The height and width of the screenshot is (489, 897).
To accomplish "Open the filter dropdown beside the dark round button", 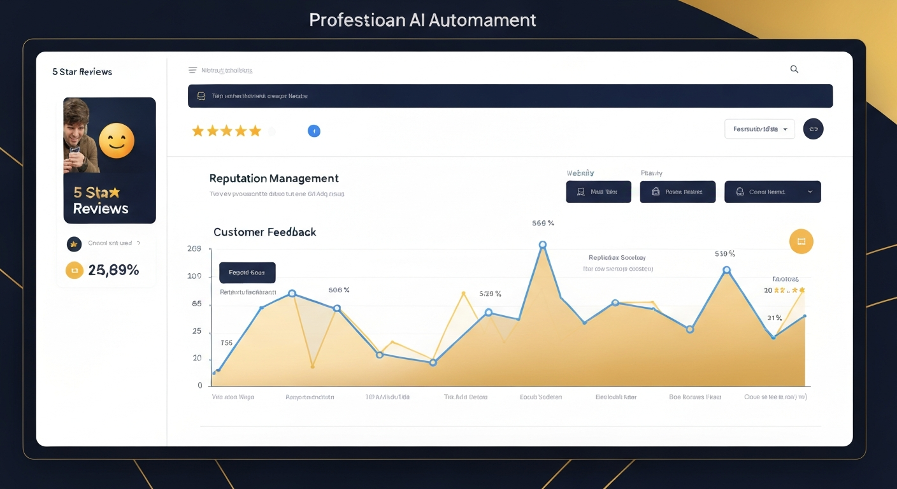I will (759, 129).
